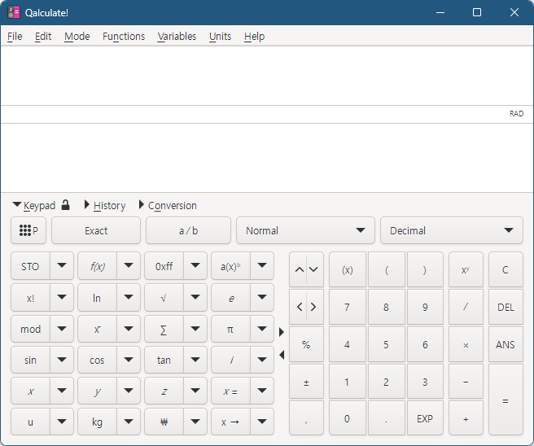Viewport: 534px width, 446px height.
Task: Click the equals = button
Action: click(x=506, y=400)
